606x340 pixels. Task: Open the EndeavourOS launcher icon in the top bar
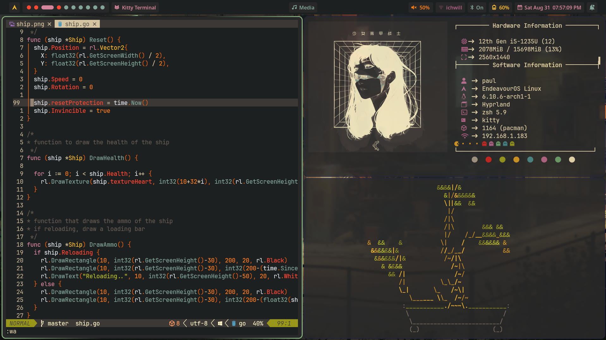(15, 8)
